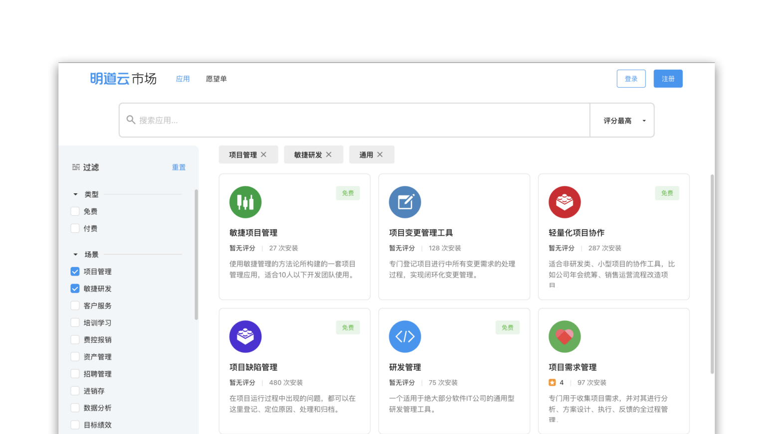This screenshot has width=774, height=434.
Task: Open the 敏捷项目管理 title
Action: tap(253, 233)
